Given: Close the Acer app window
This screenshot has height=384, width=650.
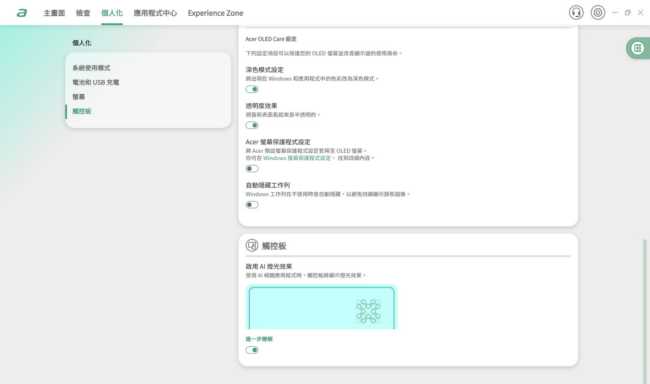Looking at the screenshot, I should 641,12.
